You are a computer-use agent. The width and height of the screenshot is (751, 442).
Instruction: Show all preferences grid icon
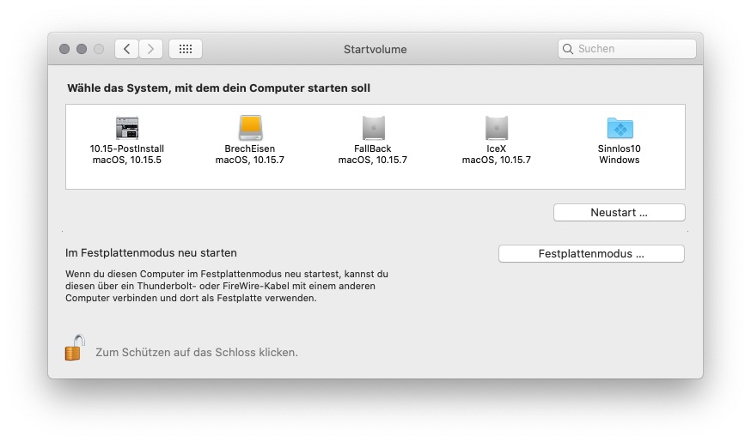coord(186,49)
